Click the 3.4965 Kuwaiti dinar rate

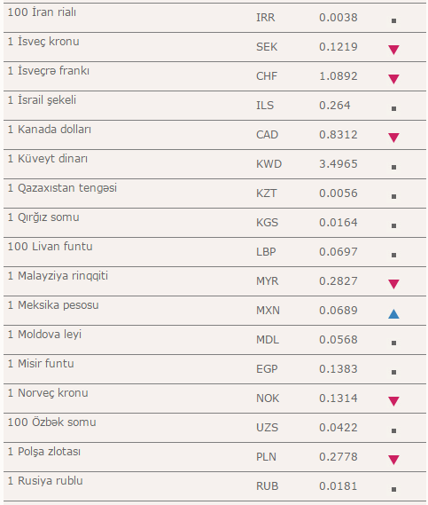(338, 164)
